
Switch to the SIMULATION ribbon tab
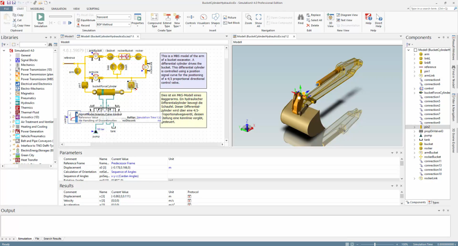(59, 9)
